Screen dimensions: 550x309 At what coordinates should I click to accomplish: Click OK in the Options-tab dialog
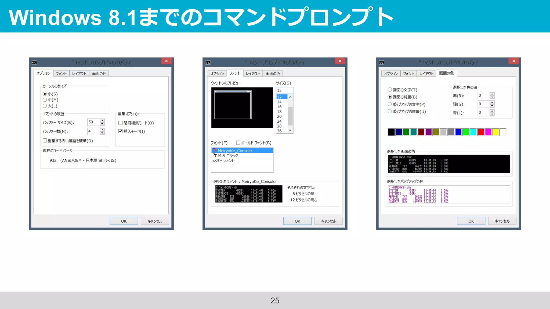pyautogui.click(x=124, y=221)
